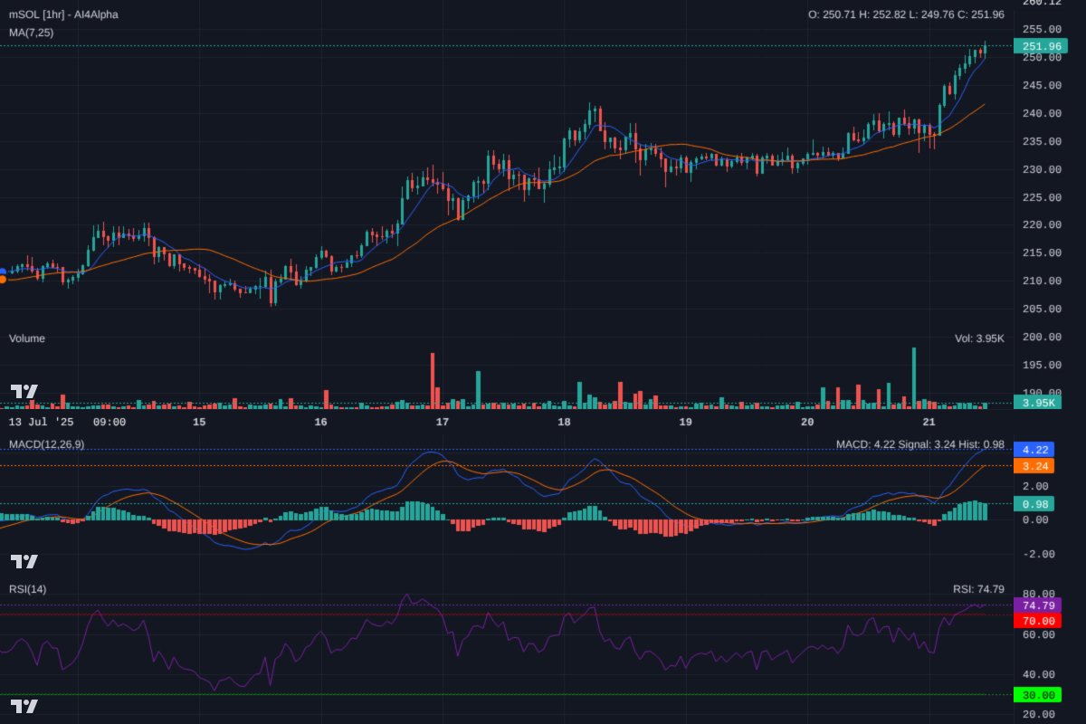Click date label 19 on time axis

click(x=686, y=423)
